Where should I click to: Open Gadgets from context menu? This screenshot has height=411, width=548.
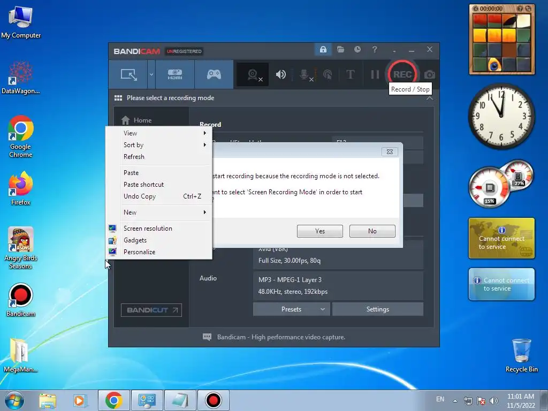click(159, 240)
